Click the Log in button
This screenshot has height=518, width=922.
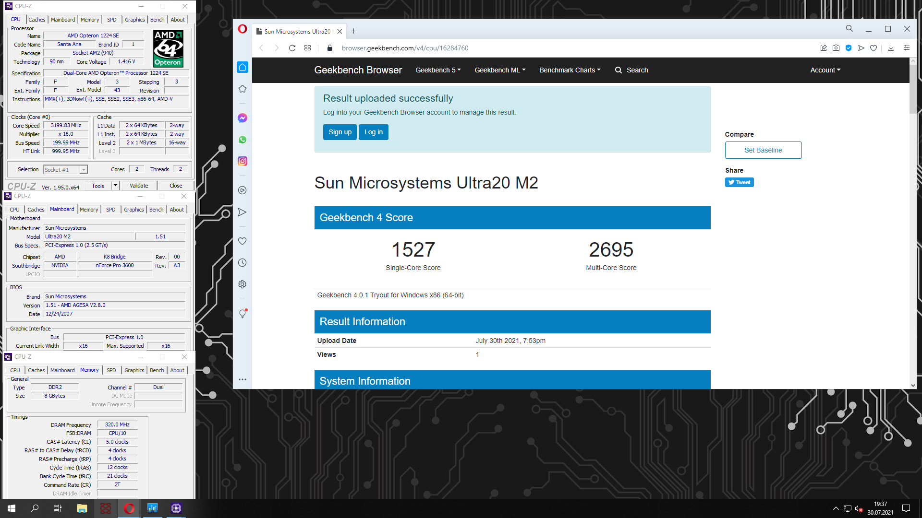374,132
